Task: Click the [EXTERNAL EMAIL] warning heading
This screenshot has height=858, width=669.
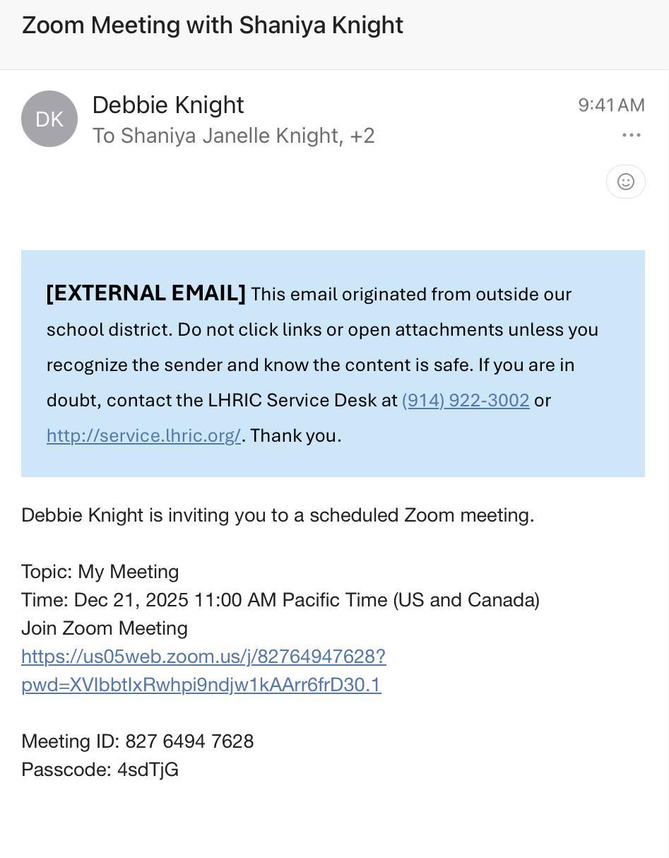Action: point(146,294)
